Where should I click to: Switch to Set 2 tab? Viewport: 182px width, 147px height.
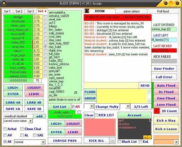point(19,11)
